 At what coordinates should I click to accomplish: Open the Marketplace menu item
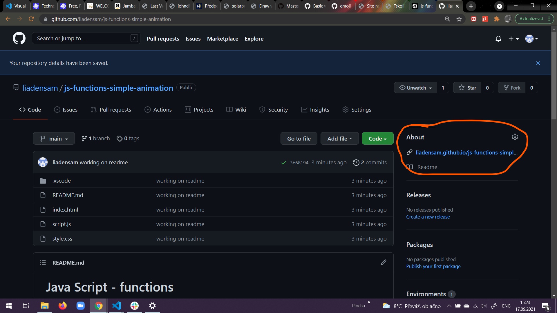(x=223, y=39)
